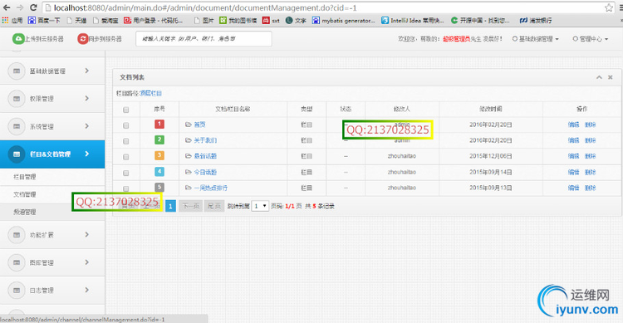
Task: Open the 浦发银行 bookmark
Action: [x=536, y=20]
